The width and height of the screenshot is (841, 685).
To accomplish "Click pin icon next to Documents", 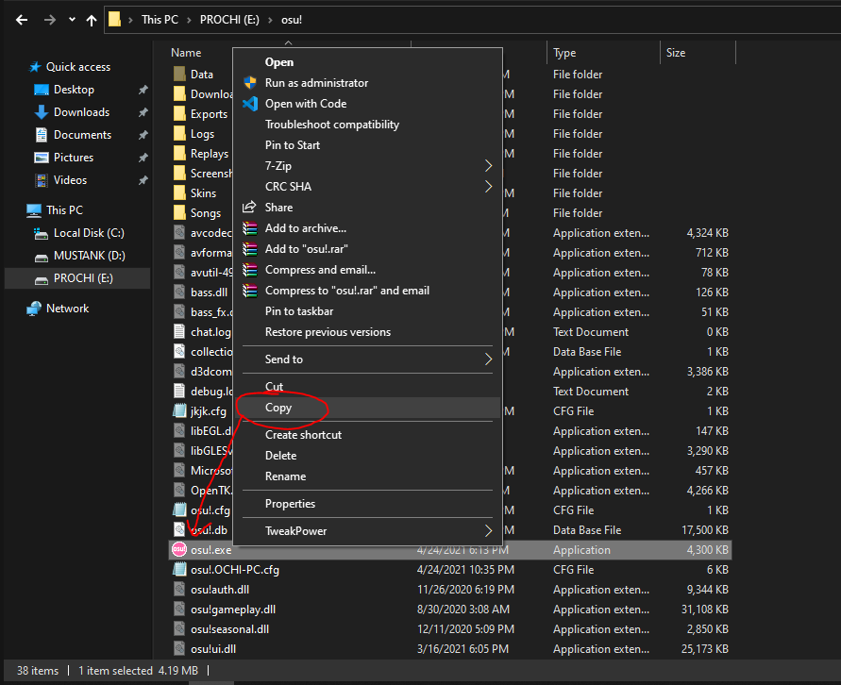I will tap(143, 135).
